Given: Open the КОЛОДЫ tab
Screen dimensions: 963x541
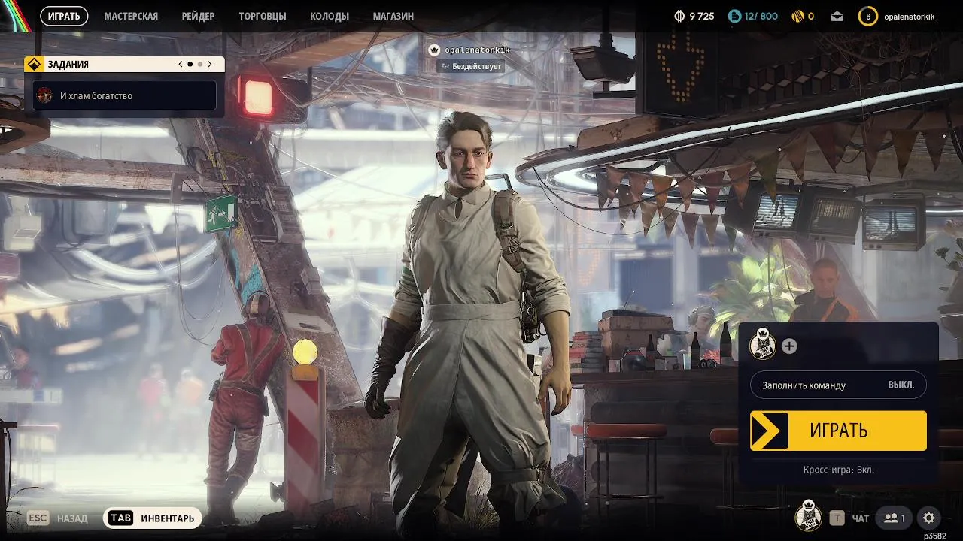Looking at the screenshot, I should pos(330,16).
